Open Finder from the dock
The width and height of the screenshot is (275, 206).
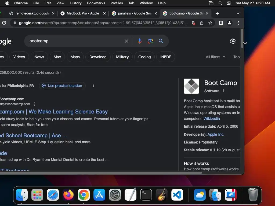point(22,195)
